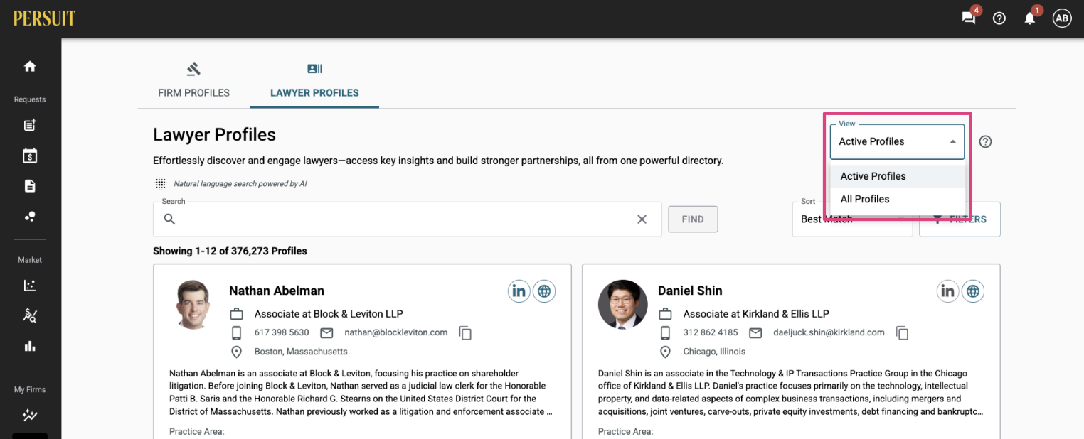Open the help question mark in top bar
The image size is (1084, 439).
(x=999, y=18)
